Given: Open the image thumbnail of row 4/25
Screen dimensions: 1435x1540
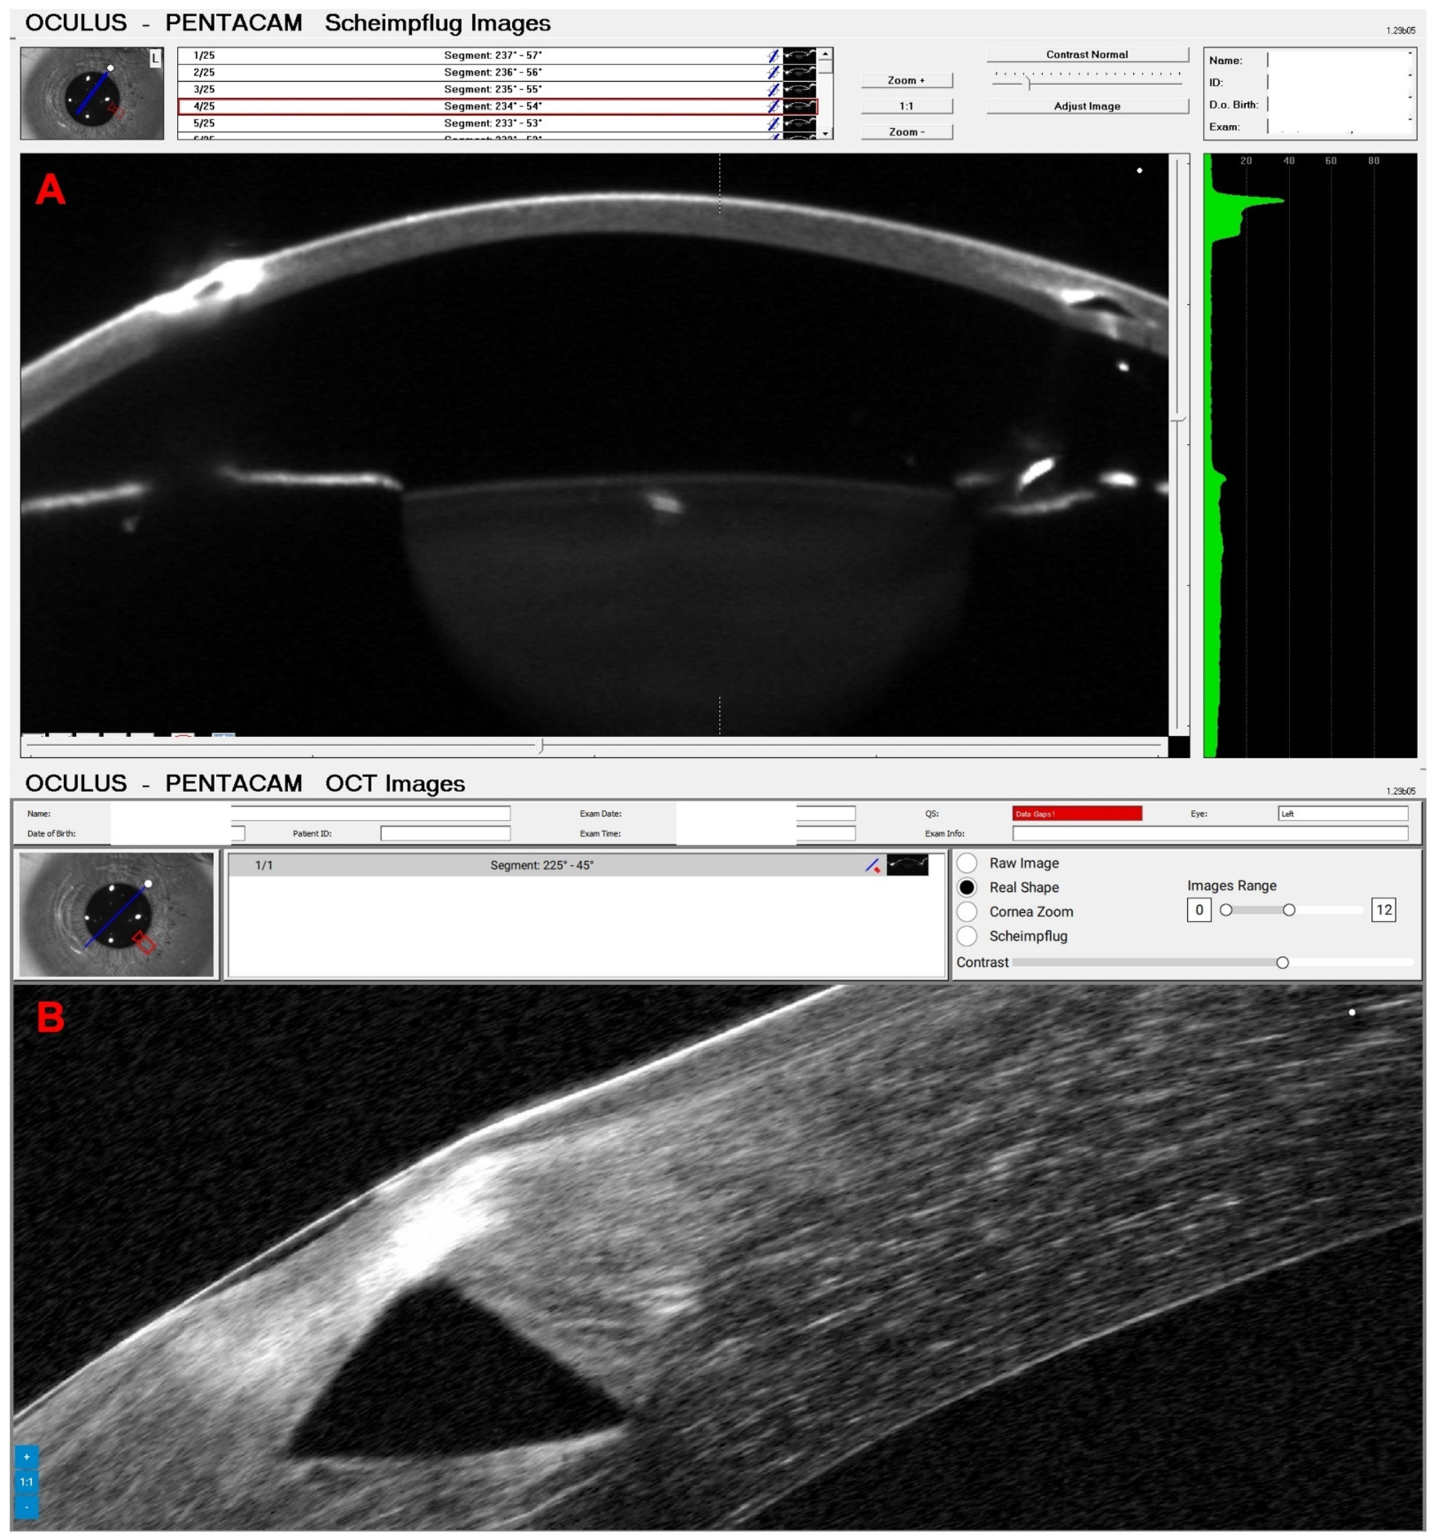Looking at the screenshot, I should (799, 106).
